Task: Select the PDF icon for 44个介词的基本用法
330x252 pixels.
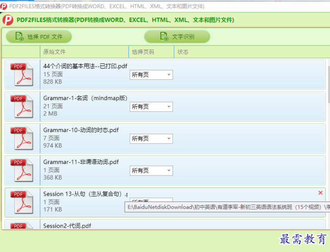Action: (x=22, y=74)
